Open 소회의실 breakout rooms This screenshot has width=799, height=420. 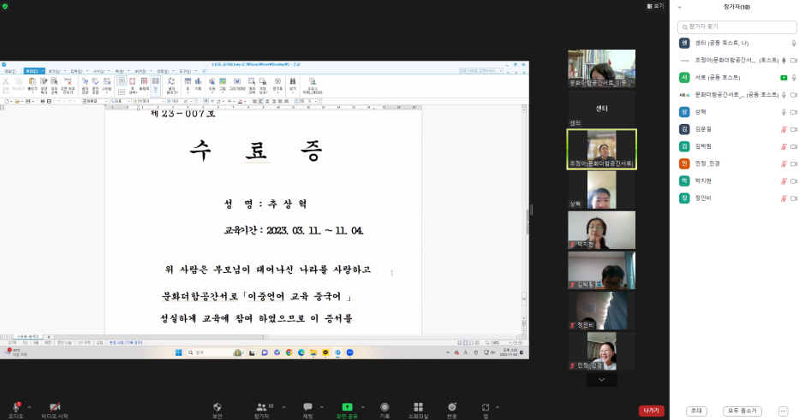click(x=418, y=408)
